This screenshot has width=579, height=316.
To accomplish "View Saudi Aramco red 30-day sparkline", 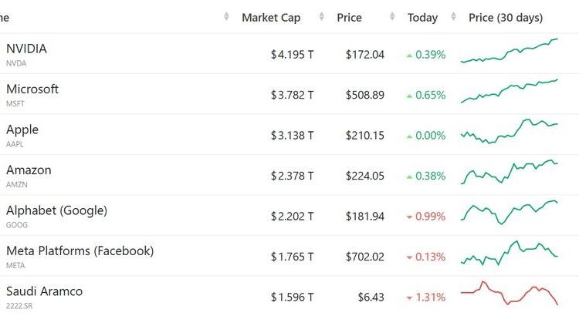I will pos(510,293).
